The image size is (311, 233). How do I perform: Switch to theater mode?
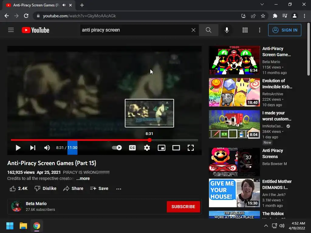(176, 148)
